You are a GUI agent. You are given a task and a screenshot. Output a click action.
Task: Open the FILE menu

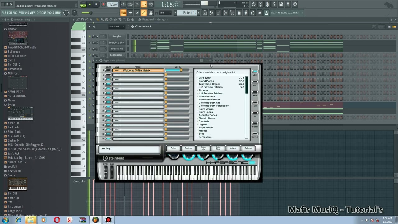pos(4,13)
